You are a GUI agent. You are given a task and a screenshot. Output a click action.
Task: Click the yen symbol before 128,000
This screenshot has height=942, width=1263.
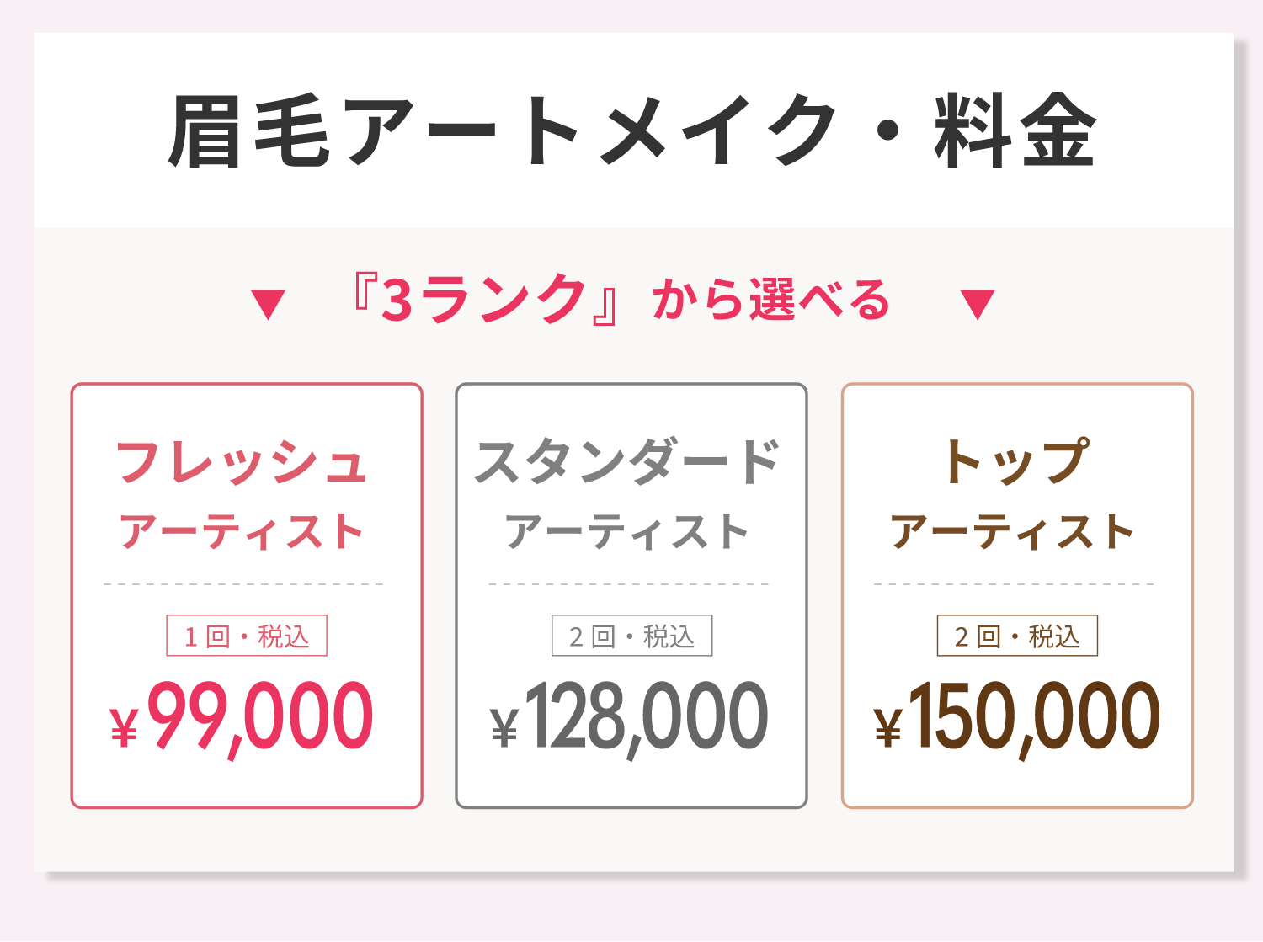tap(504, 727)
